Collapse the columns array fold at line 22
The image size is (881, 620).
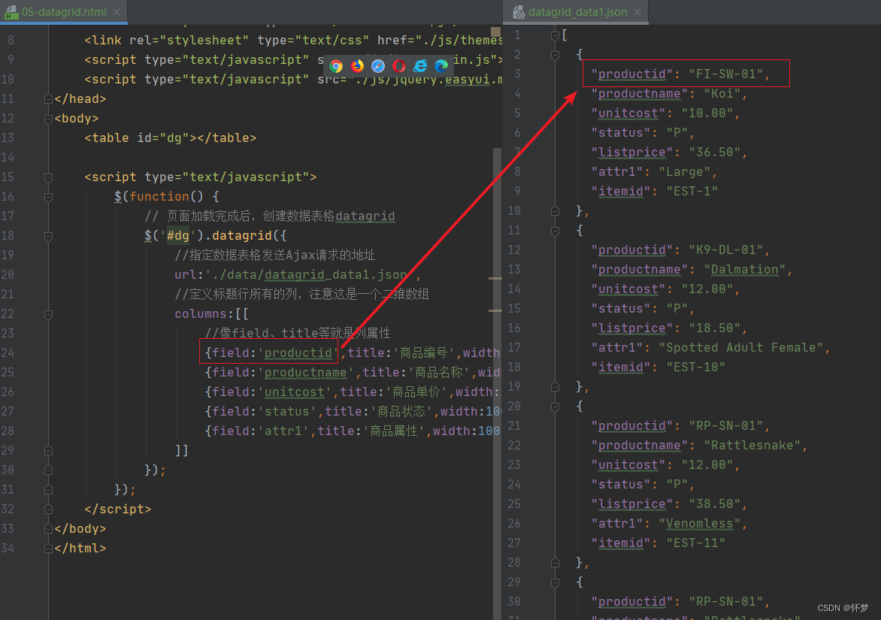tap(48, 314)
